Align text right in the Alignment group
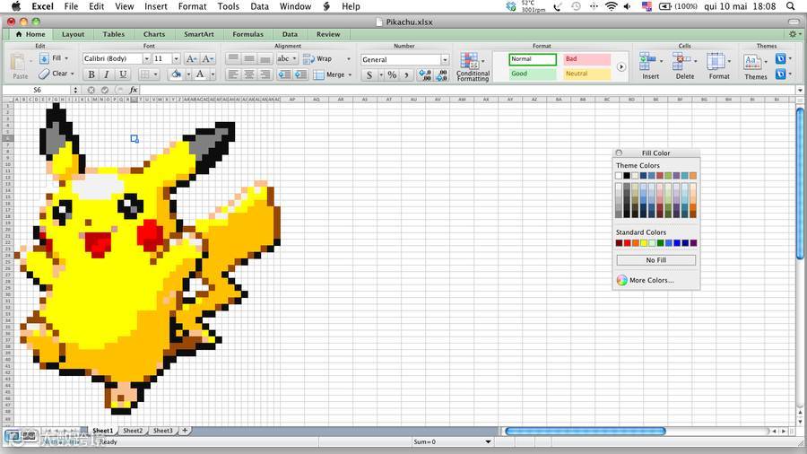Screen dimensions: 807x454 [265, 74]
